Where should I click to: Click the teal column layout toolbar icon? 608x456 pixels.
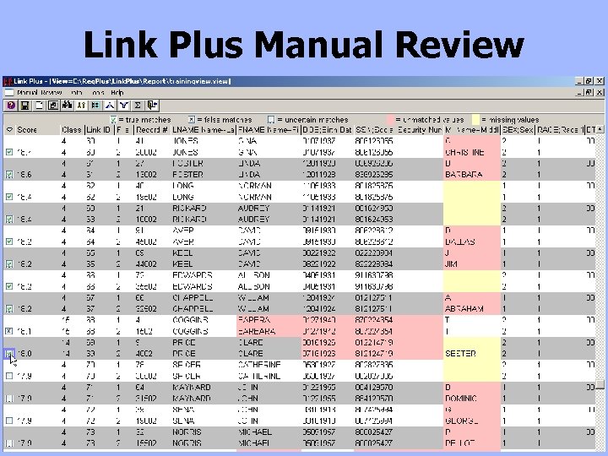[x=95, y=106]
